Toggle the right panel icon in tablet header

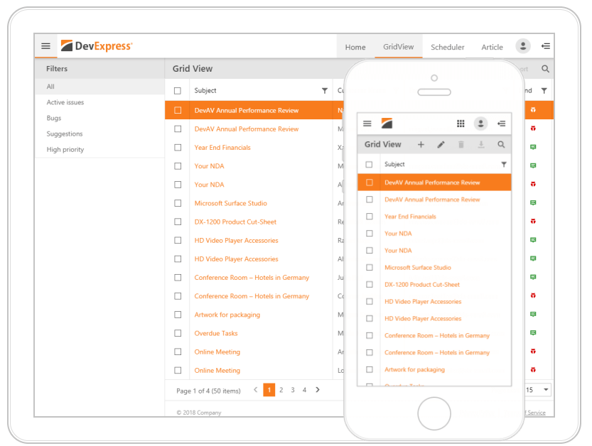[546, 46]
